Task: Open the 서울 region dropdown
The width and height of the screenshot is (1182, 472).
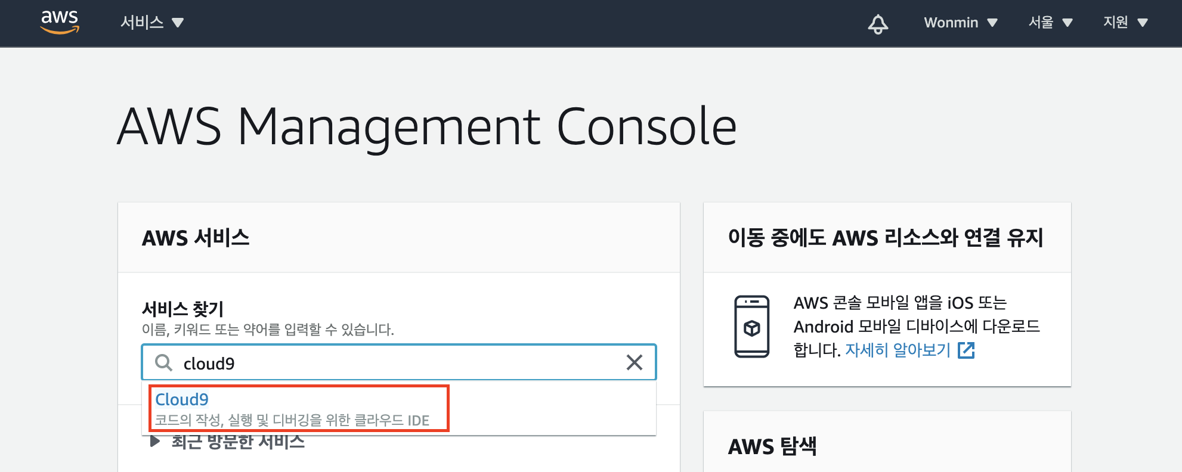Action: coord(1051,23)
